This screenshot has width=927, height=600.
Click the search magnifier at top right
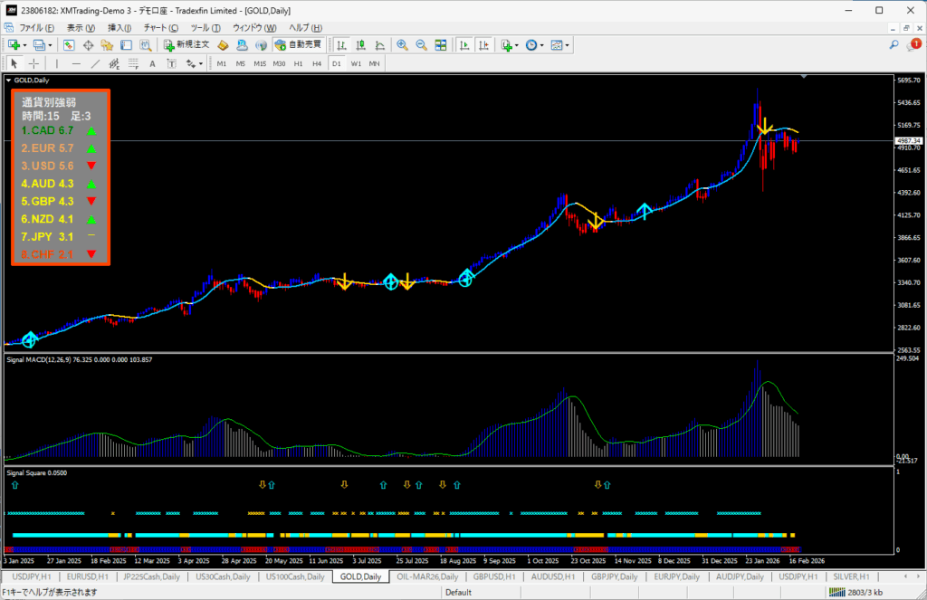coord(894,44)
